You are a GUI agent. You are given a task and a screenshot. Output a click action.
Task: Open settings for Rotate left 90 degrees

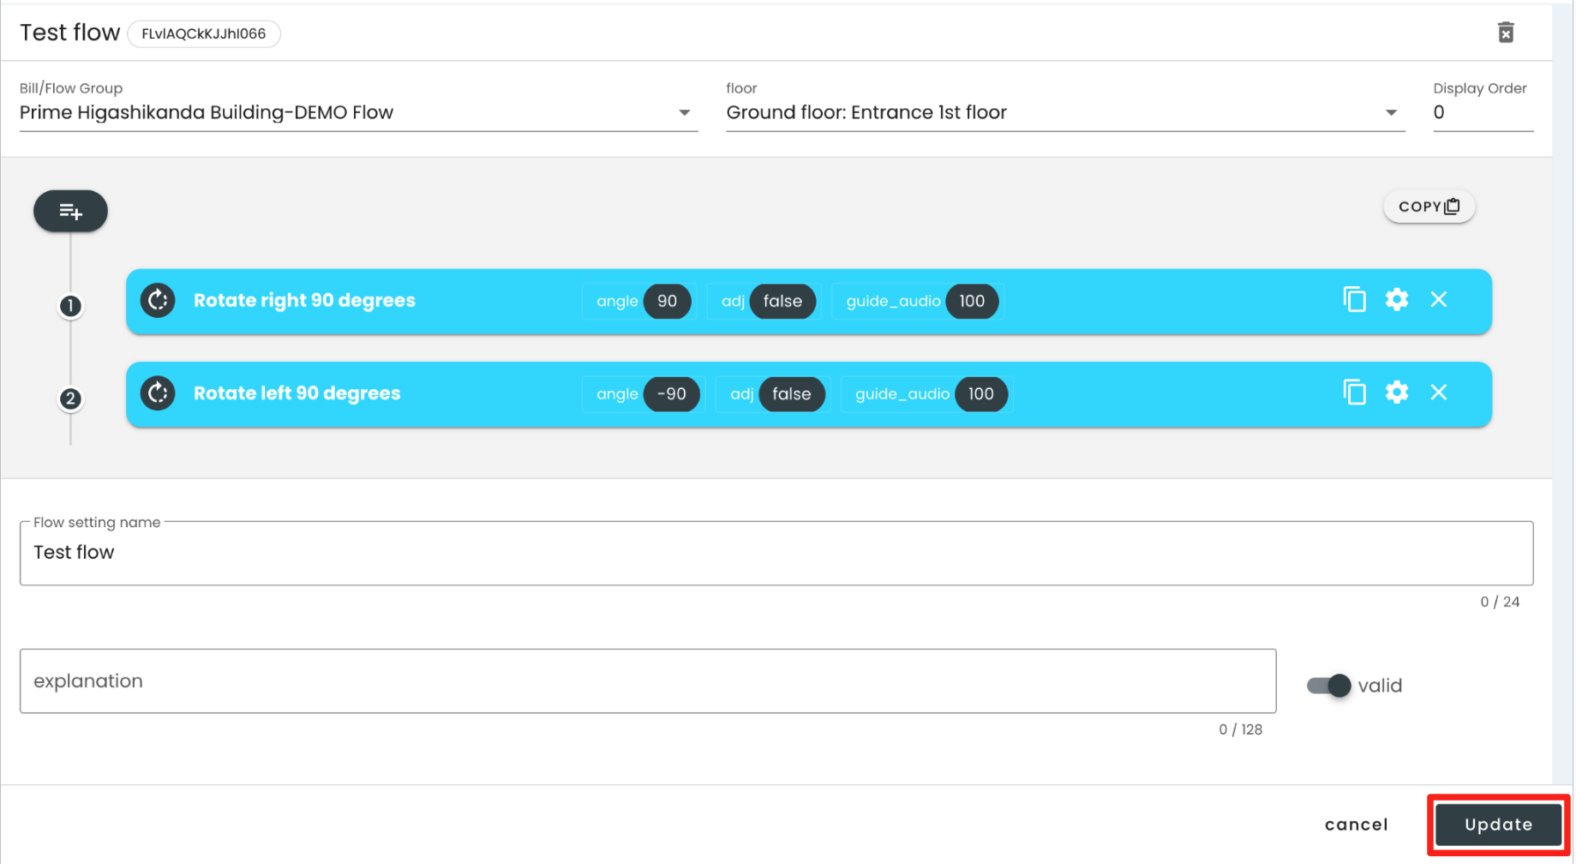click(x=1397, y=392)
